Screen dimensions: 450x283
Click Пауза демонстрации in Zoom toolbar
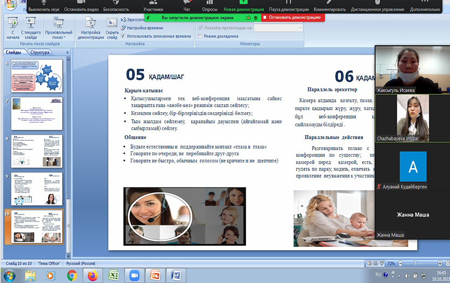click(x=288, y=9)
